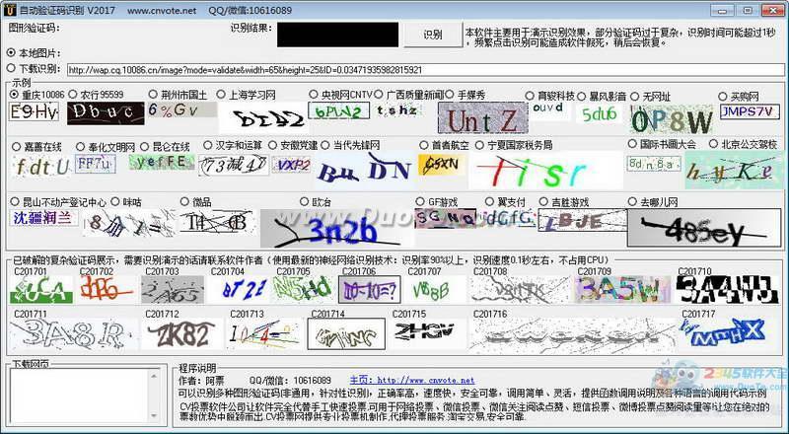Click the fdtU captcha image
This screenshot has height=434, width=789.
(40, 167)
